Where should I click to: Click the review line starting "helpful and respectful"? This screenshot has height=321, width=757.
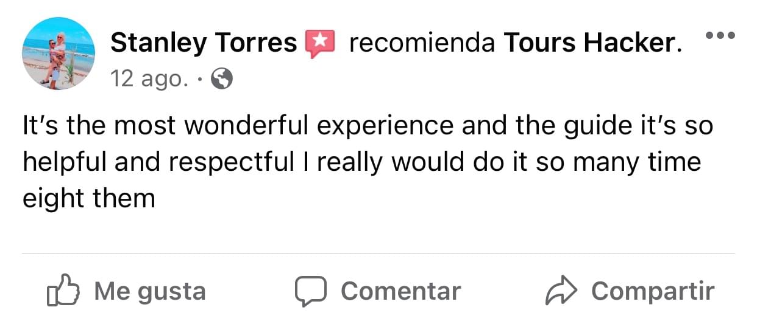[x=361, y=162]
